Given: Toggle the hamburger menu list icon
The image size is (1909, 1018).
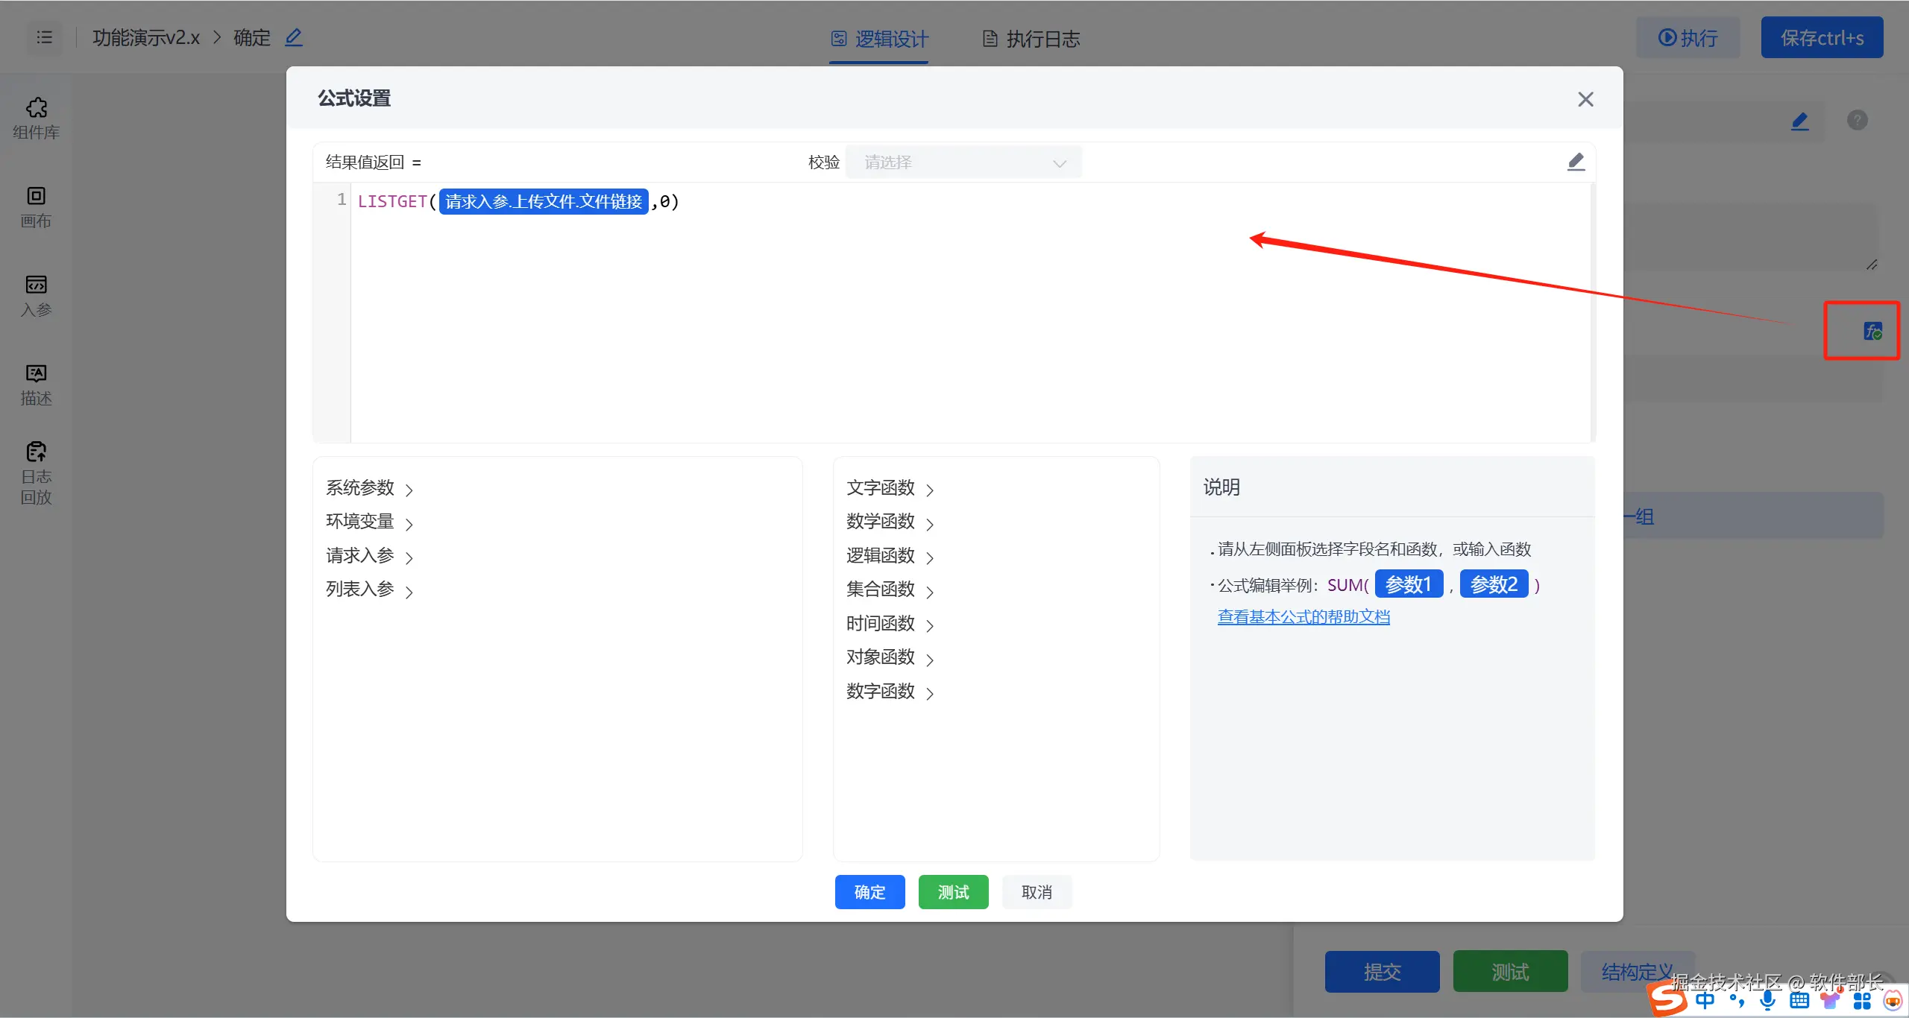Looking at the screenshot, I should point(45,37).
